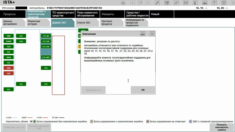Viewport: 235px width, 132px height.
Task: Open the vehicle device manager icon
Action: (x=167, y=3)
